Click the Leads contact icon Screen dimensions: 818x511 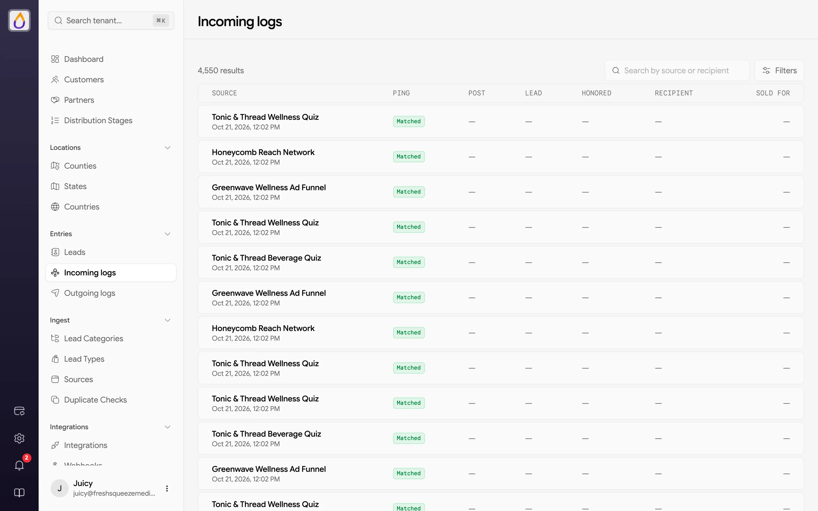[55, 252]
